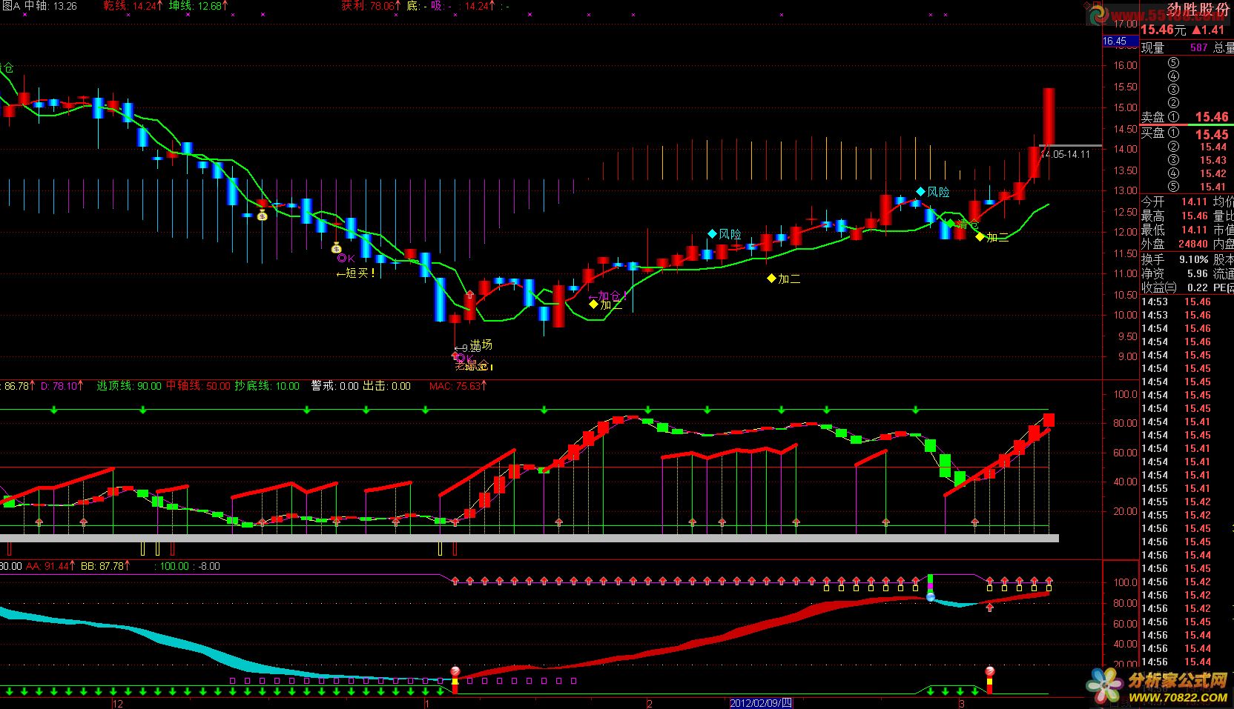1234x709 pixels.
Task: Click the red up arrow below the trend band
Action: point(989,608)
